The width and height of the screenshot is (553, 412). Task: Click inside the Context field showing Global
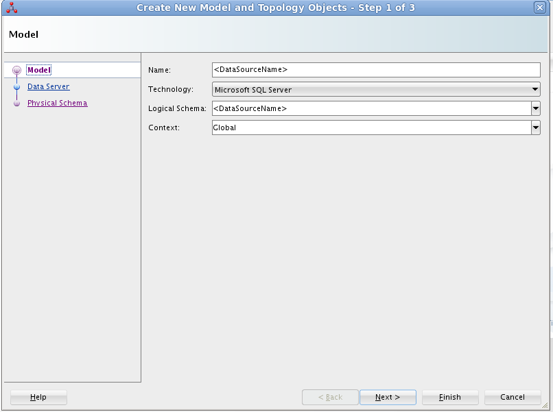(370, 128)
